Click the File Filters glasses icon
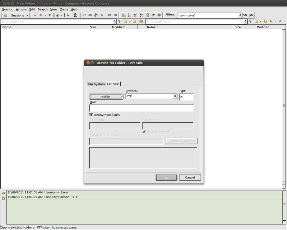The width and height of the screenshot is (287, 230). pos(245,15)
